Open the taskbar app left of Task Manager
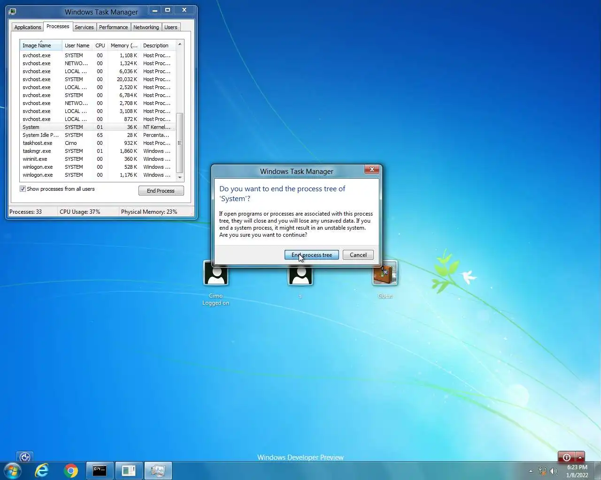The image size is (601, 480). click(x=129, y=471)
